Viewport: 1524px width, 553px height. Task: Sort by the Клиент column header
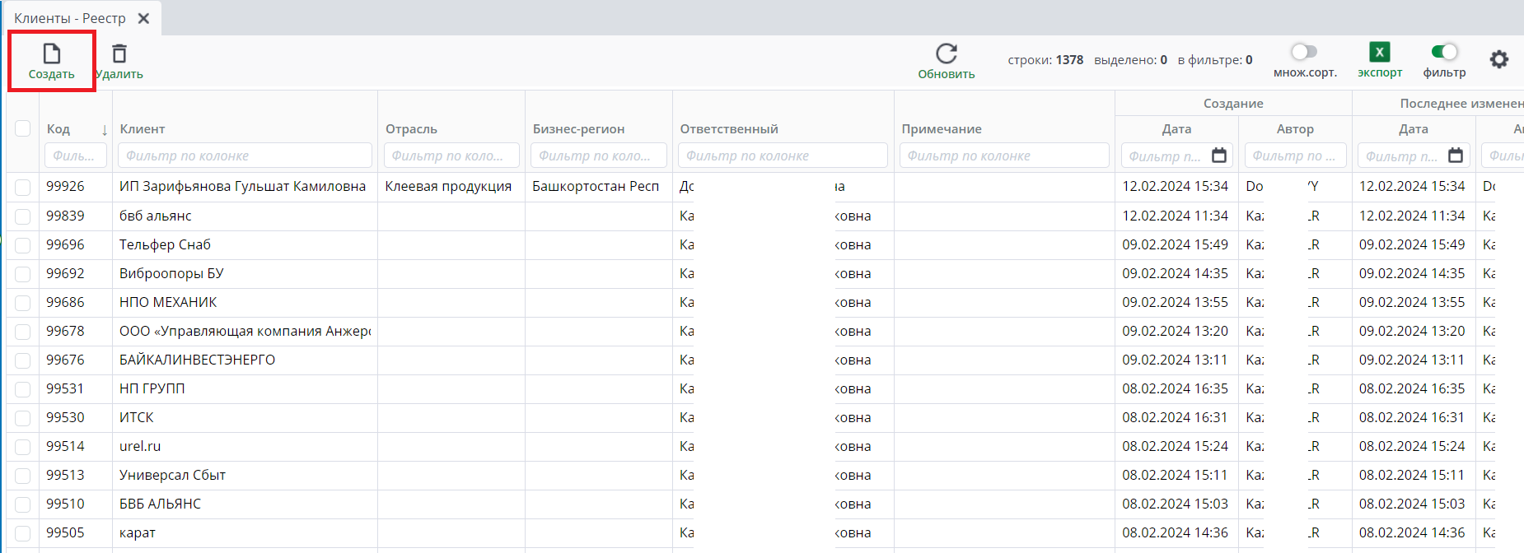coord(143,129)
